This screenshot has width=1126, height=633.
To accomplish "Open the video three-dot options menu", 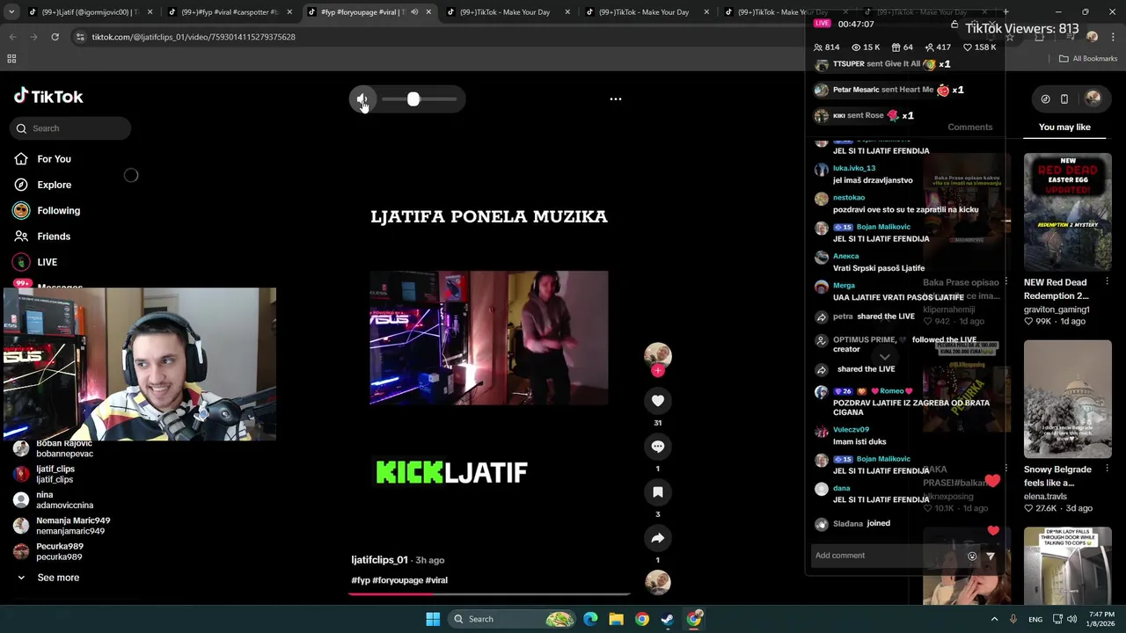I will 616,99.
